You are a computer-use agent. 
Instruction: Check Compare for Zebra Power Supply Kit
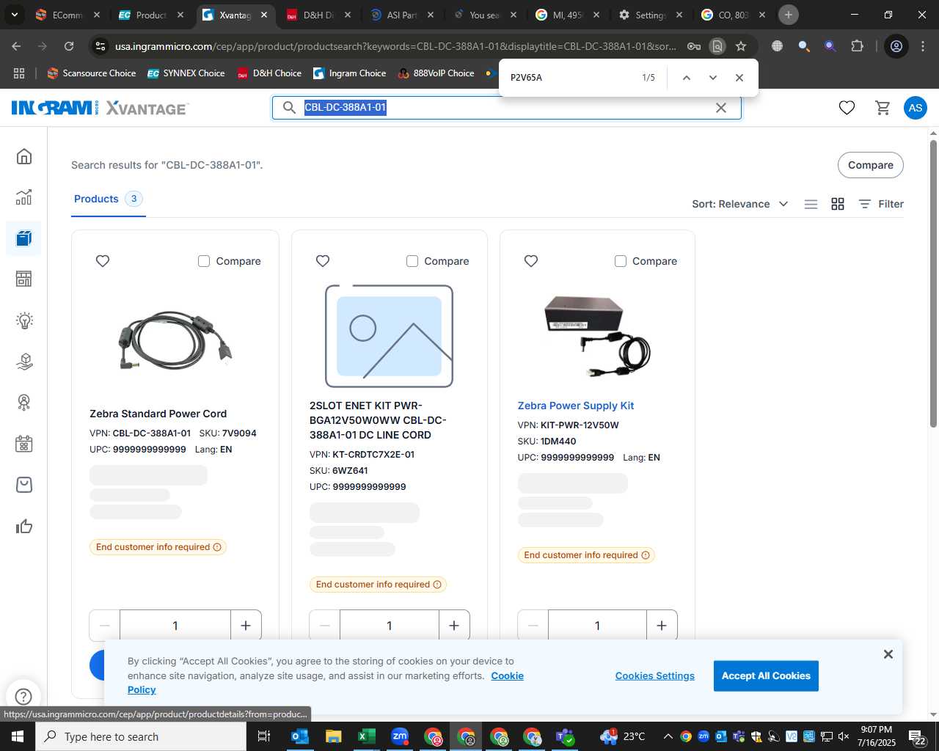click(x=621, y=261)
